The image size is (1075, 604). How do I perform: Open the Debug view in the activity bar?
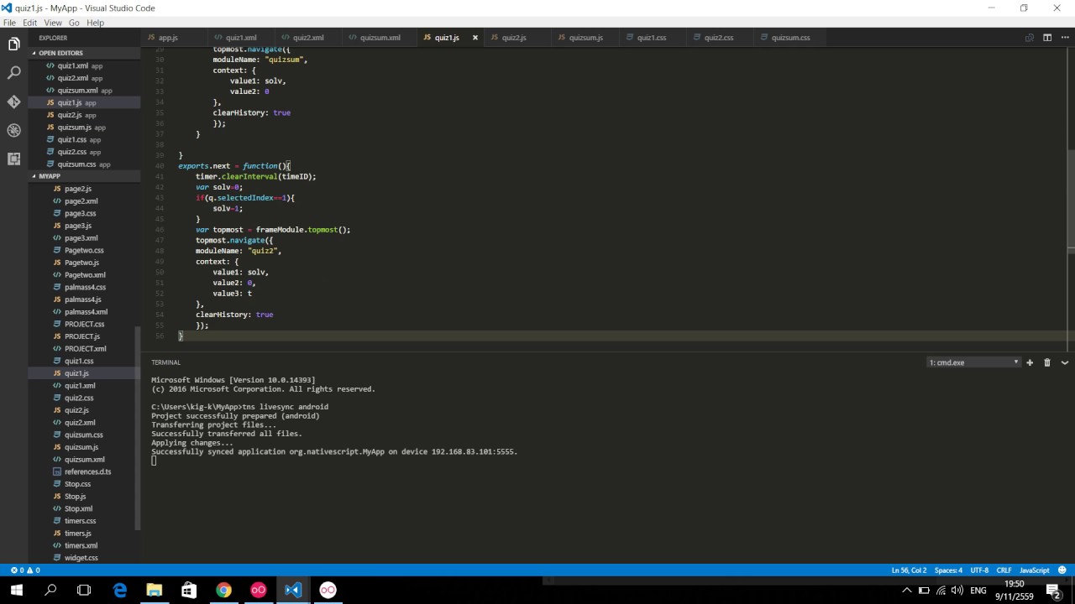(x=13, y=130)
